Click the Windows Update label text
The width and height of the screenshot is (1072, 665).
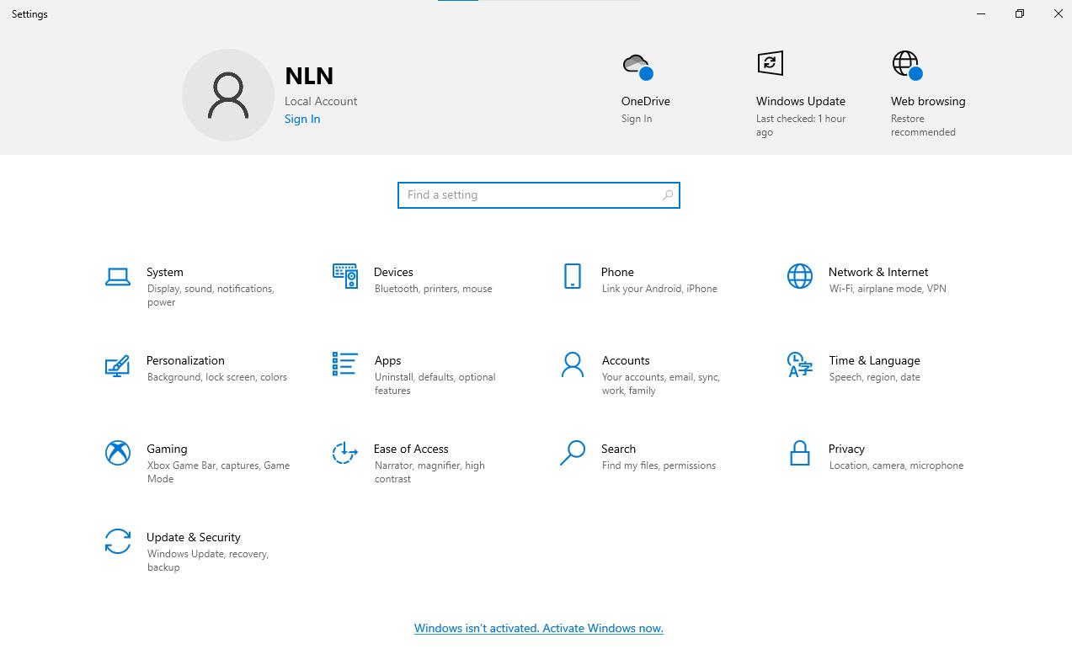(x=801, y=101)
